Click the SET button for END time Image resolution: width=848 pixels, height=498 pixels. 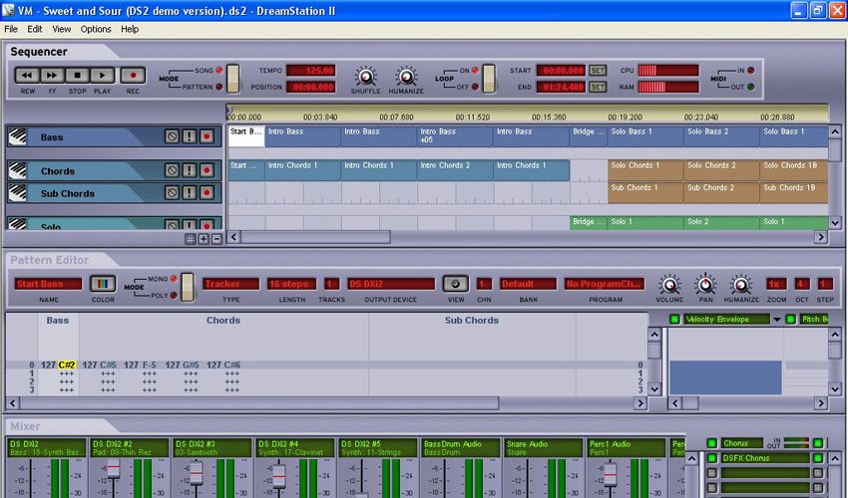[x=597, y=87]
